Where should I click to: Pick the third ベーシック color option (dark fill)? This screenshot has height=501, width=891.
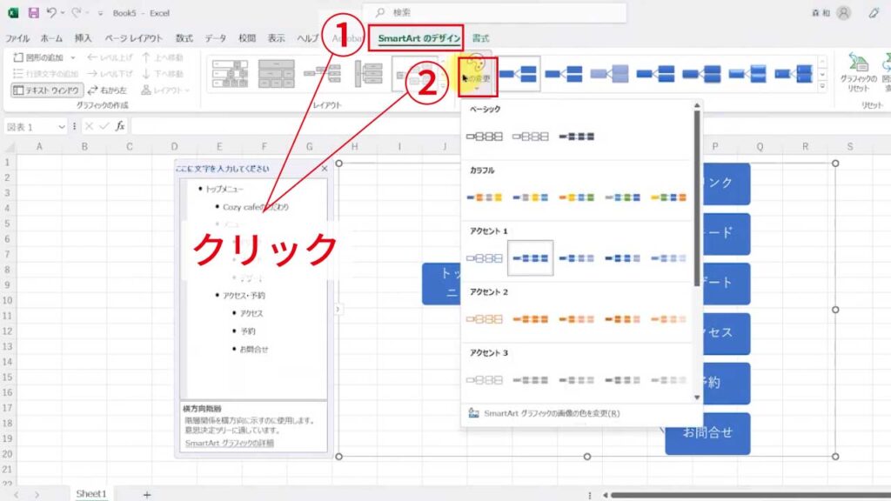pyautogui.click(x=576, y=137)
